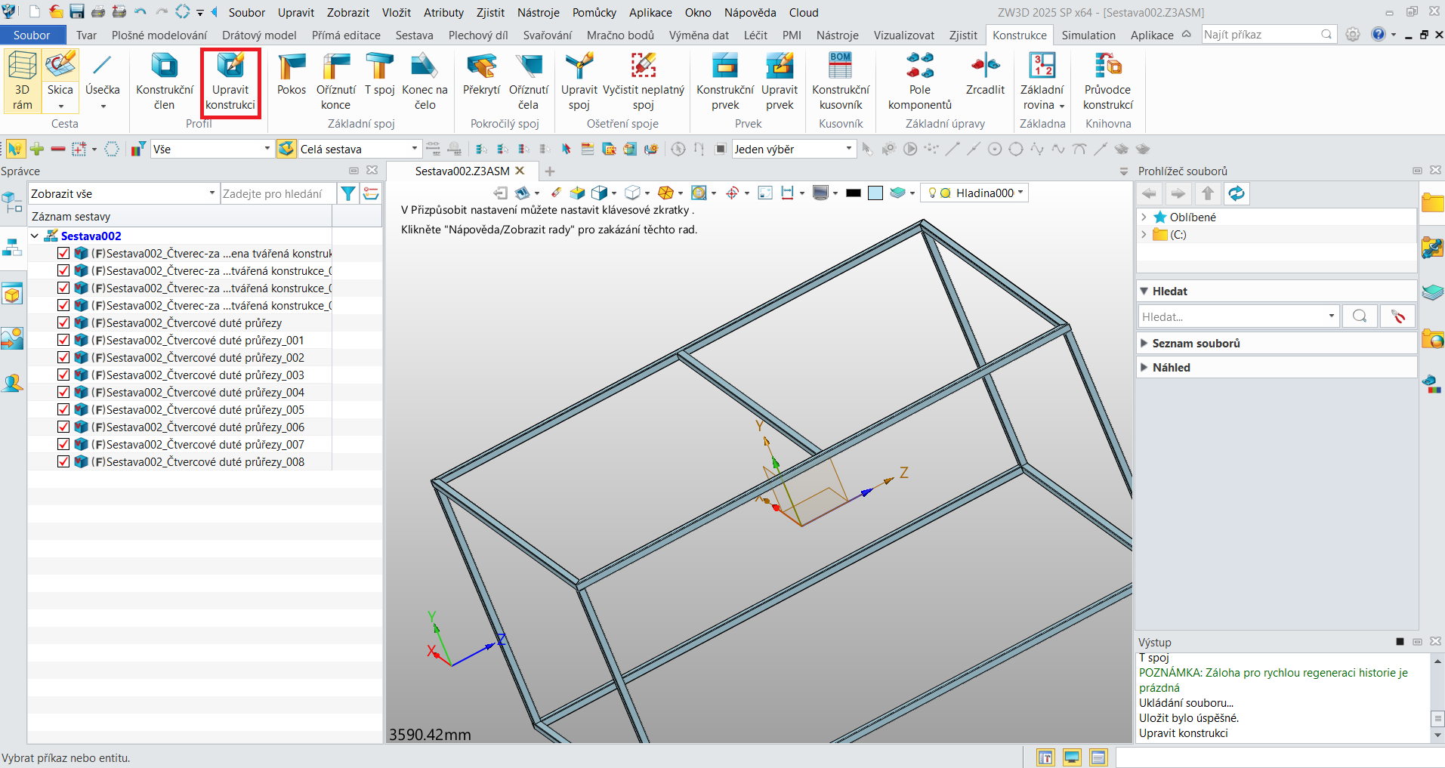Apply the Pokos miter joint tool

pyautogui.click(x=292, y=75)
